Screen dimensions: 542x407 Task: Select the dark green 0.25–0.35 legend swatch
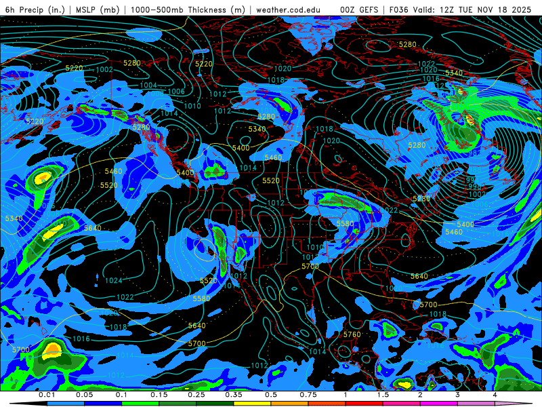pyautogui.click(x=215, y=404)
